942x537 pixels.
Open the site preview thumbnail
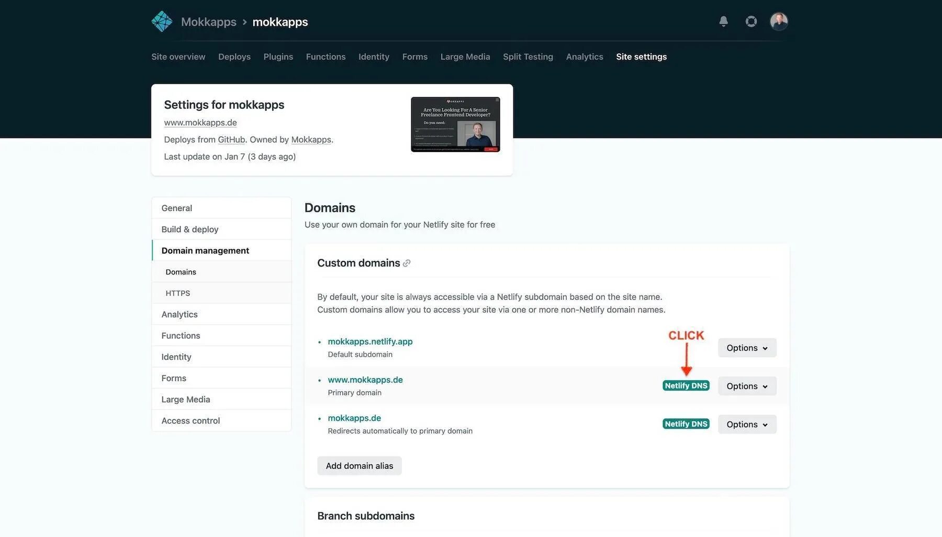(x=455, y=124)
